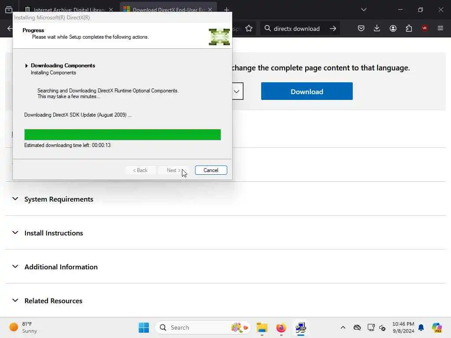Click Downloading Components step text
This screenshot has width=451, height=338.
63,66
